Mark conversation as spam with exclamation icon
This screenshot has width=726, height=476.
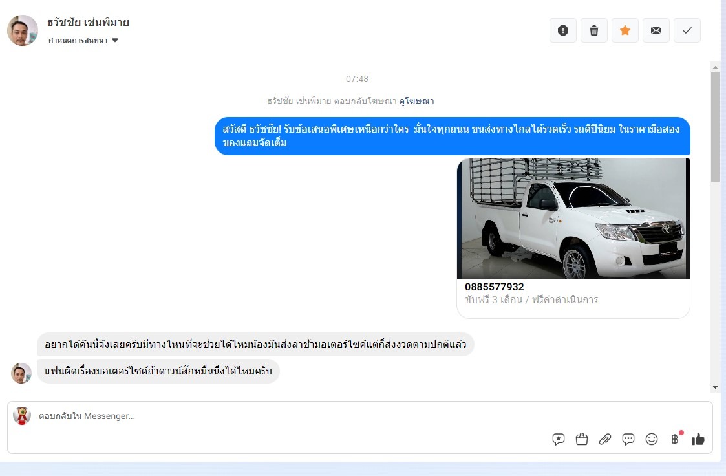562,30
